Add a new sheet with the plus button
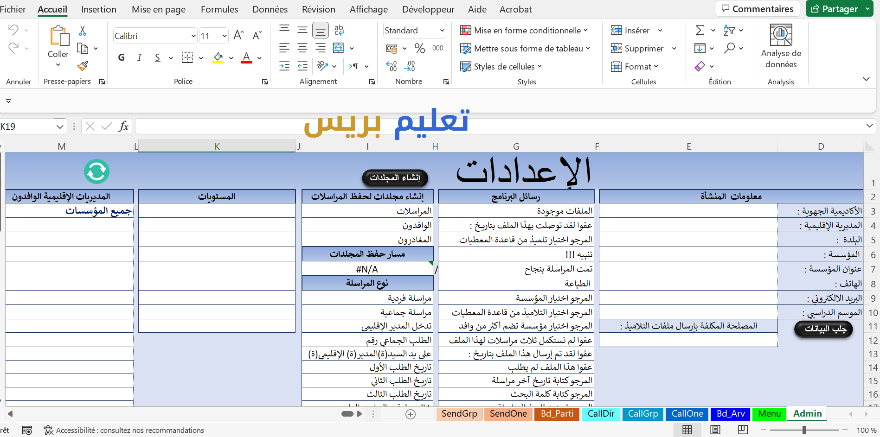880x437 pixels. click(411, 414)
